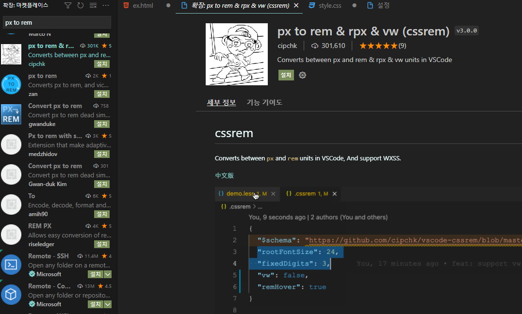Select medzhidov extension placeholder icon
Image resolution: width=522 pixels, height=314 pixels.
[11, 144]
